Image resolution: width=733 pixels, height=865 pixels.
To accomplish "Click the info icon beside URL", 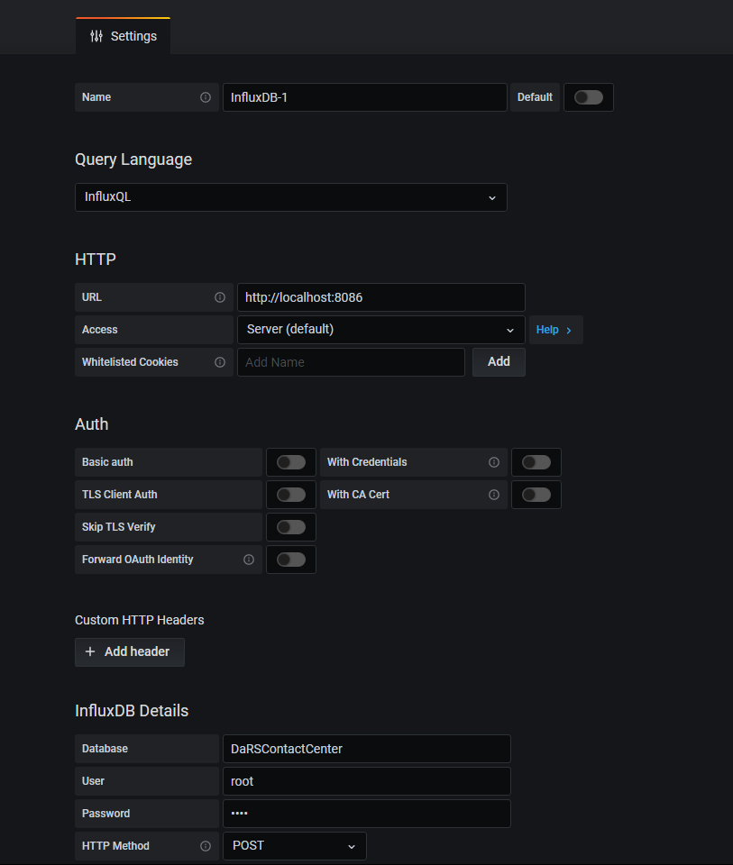I will tap(220, 297).
